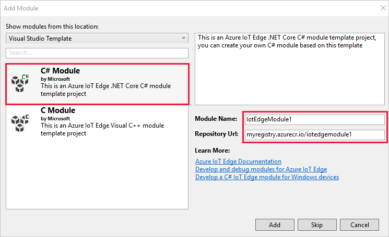
Task: Open Develop and debug modules link
Action: [261, 169]
